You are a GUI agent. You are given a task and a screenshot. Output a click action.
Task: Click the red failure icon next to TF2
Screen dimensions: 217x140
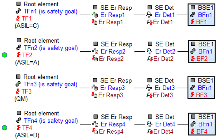tap(19, 55)
